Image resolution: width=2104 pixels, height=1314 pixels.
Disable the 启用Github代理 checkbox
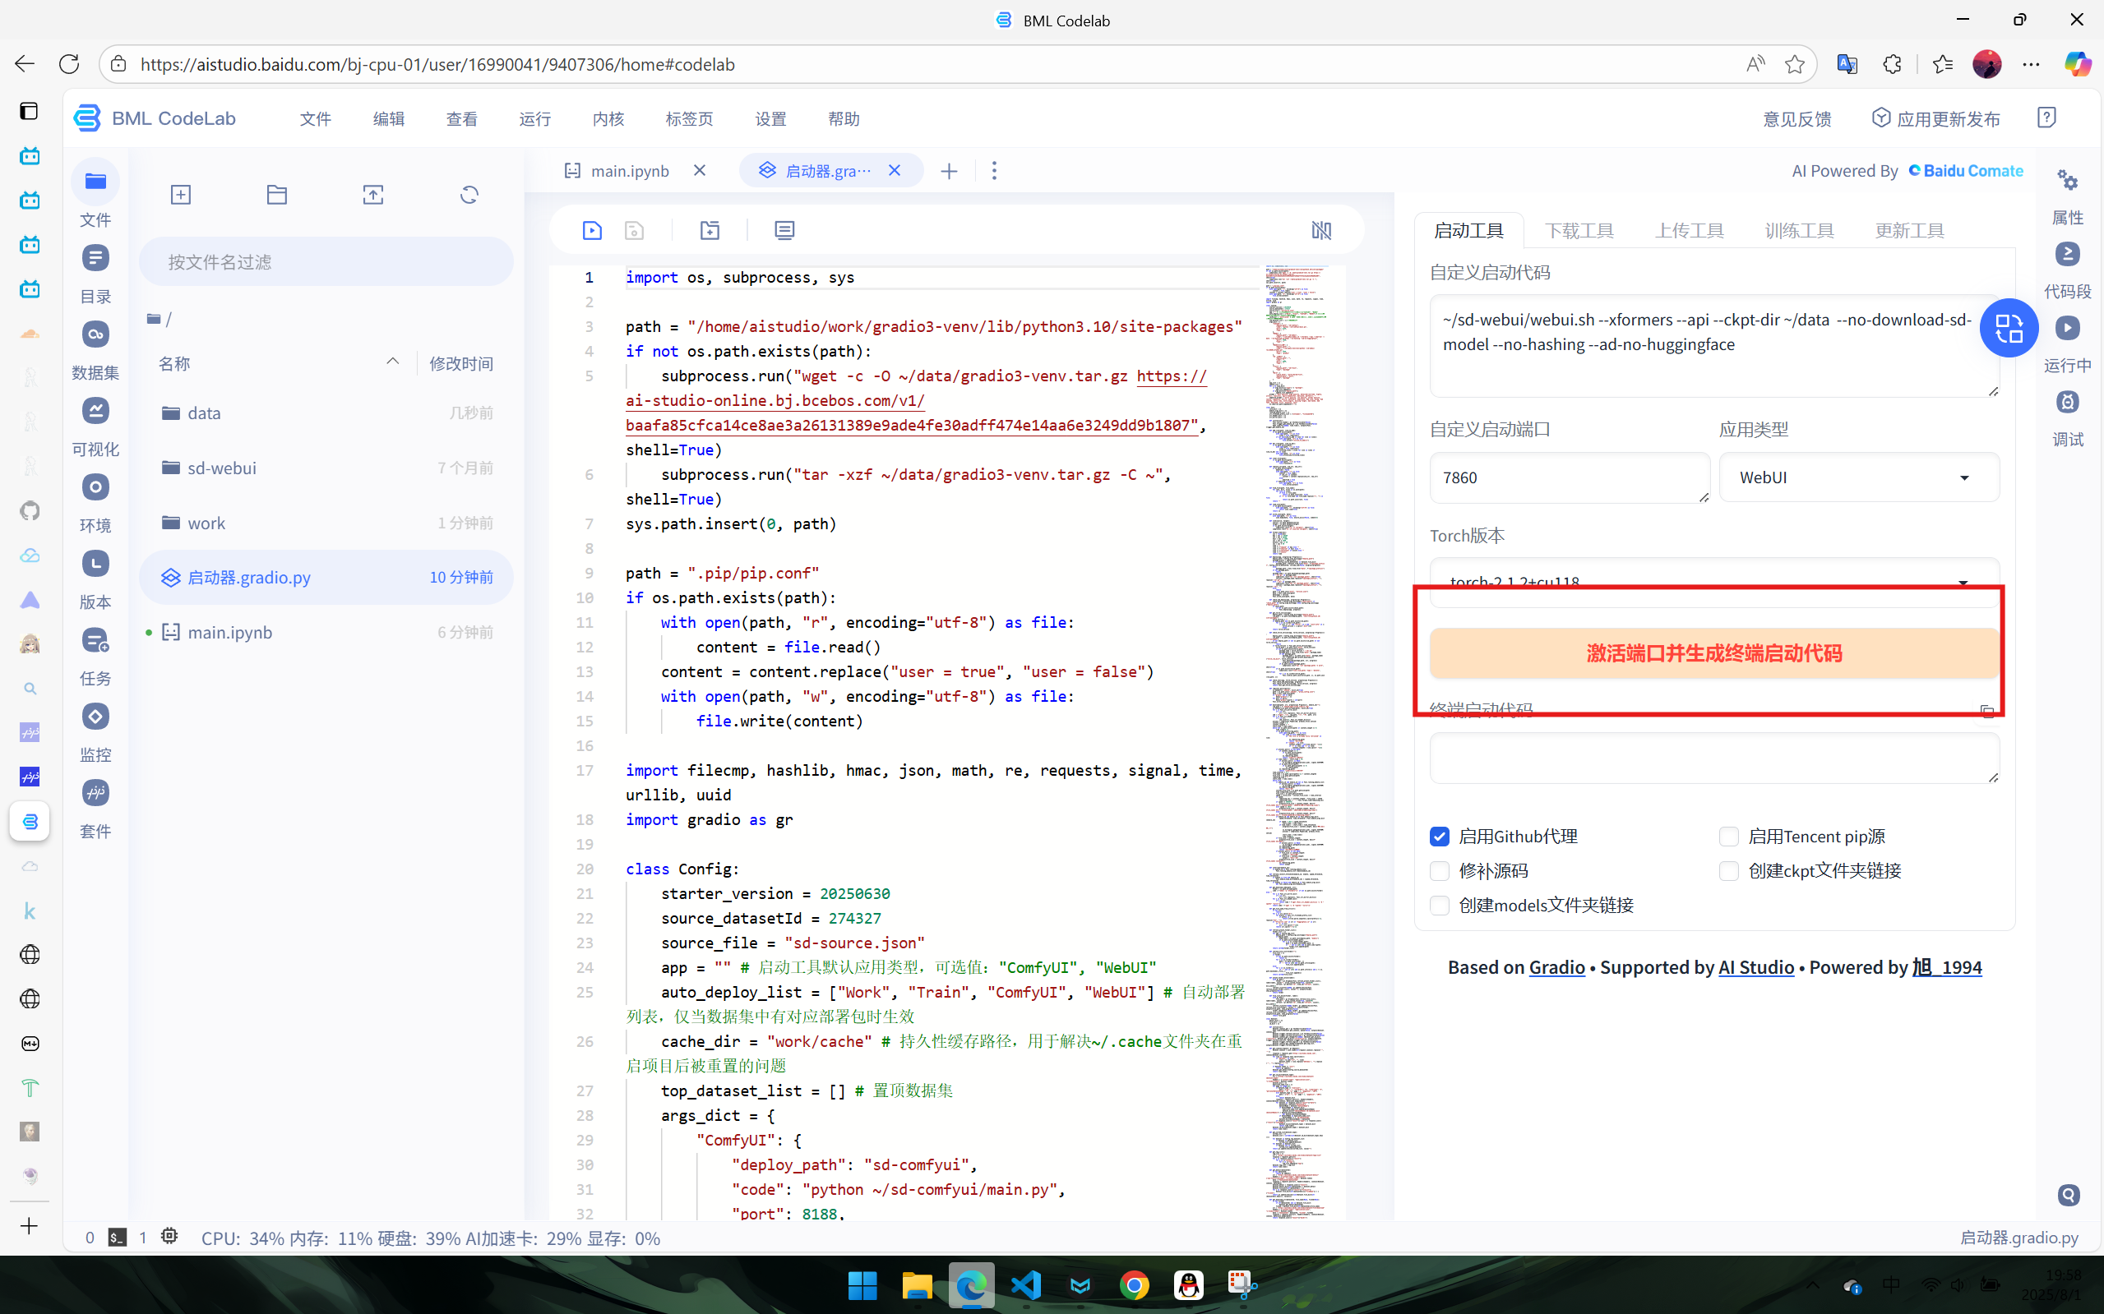tap(1440, 836)
